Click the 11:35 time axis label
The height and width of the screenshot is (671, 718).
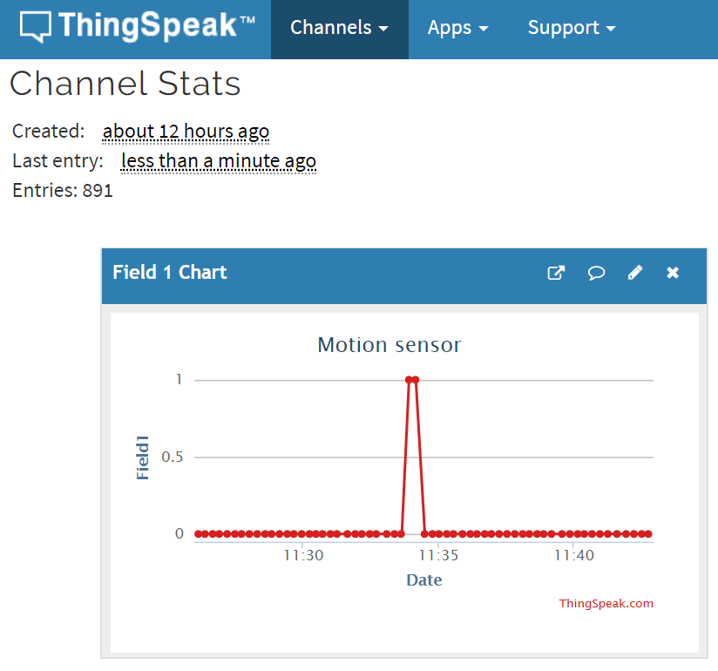pos(438,556)
